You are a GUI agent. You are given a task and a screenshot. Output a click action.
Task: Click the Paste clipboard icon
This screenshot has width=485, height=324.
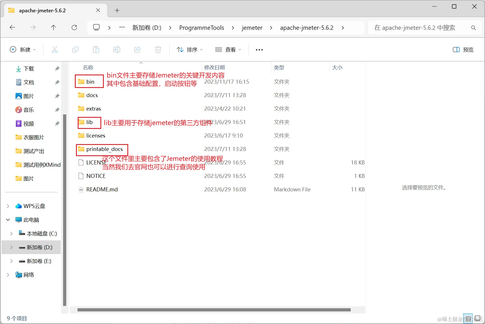coord(96,50)
